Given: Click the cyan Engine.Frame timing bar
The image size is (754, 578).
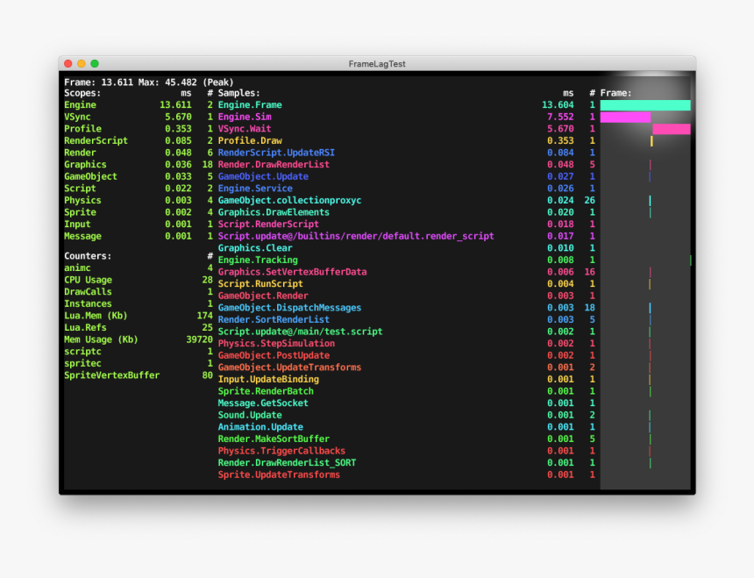Looking at the screenshot, I should click(x=645, y=105).
